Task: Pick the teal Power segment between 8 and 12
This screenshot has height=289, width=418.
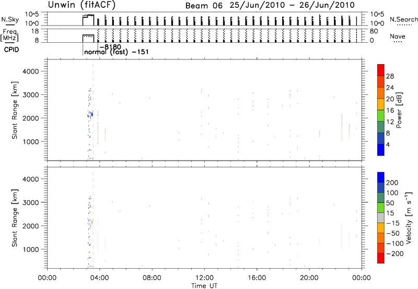Action: (x=381, y=127)
